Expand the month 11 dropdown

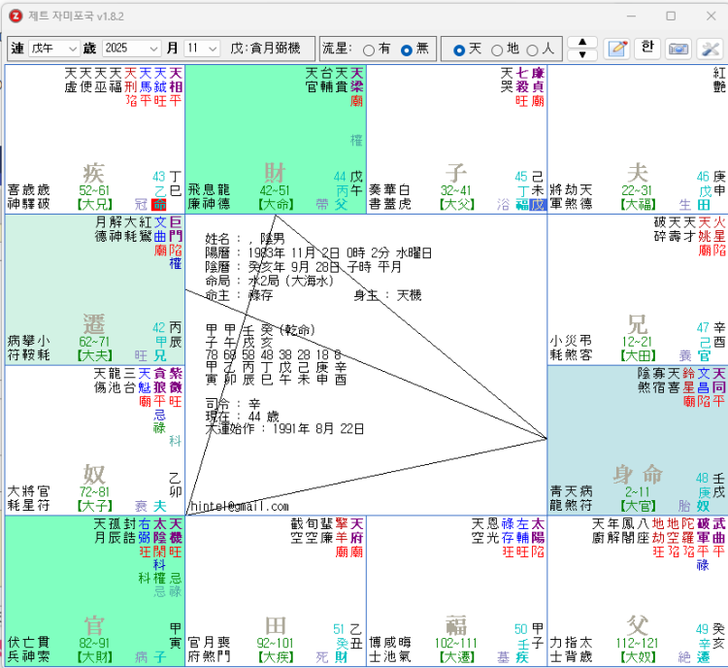(203, 49)
